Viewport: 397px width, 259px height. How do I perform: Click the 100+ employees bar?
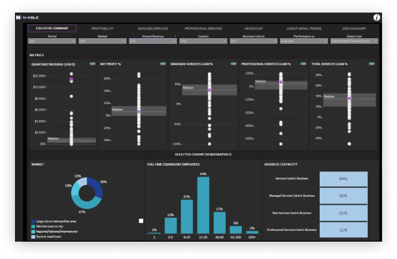pyautogui.click(x=252, y=232)
